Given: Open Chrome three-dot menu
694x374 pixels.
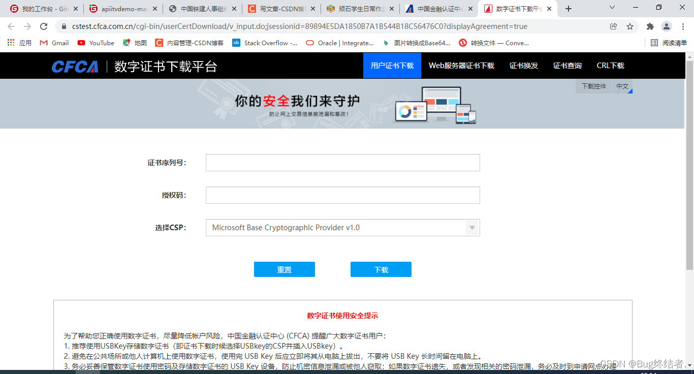Looking at the screenshot, I should point(682,26).
